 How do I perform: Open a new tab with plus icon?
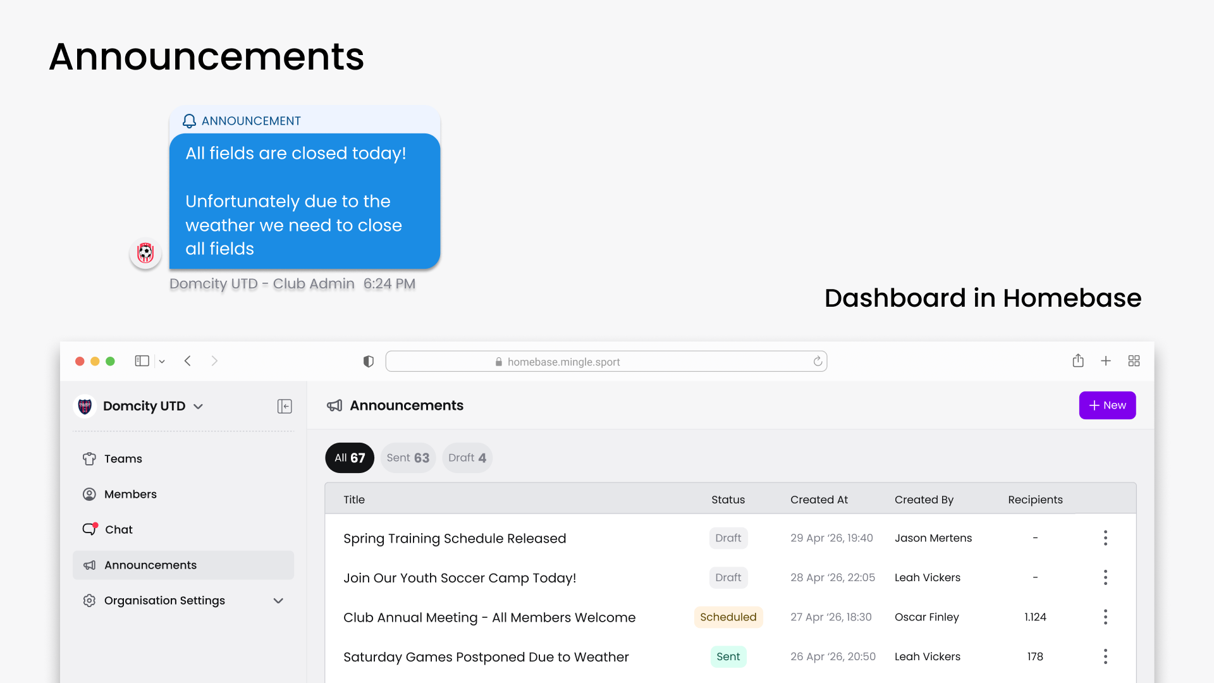coord(1106,360)
